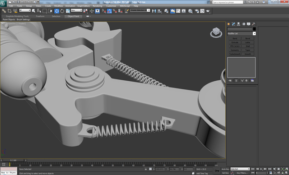
Task: Open the Select by Name dialog icon
Action: tap(39, 11)
